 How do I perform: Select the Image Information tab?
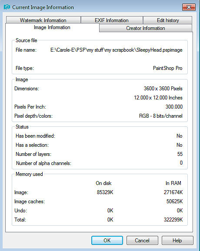(52, 27)
